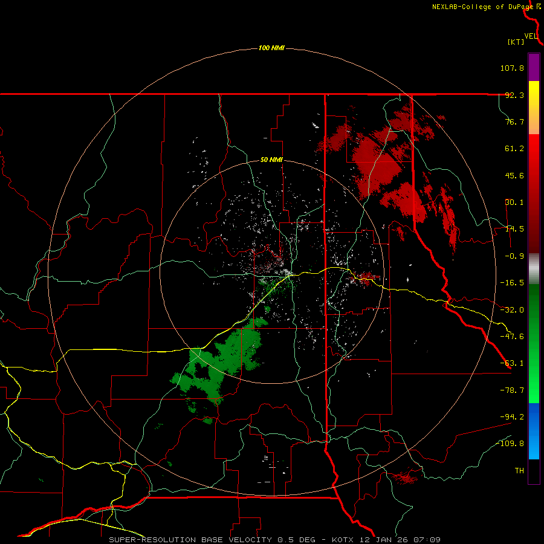
Task: Select the 107.8 velocity scale value
Action: coord(512,68)
